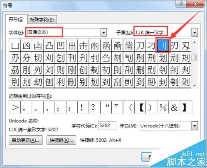Viewport: 207px width, 168px height.
Task: Pick the recent exclamation mark symbol
Action: (x=83, y=107)
